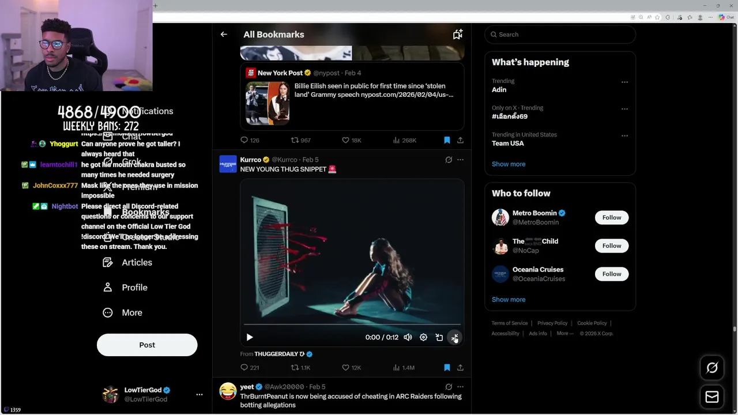Follow Oceania Cruises
Image resolution: width=738 pixels, height=415 pixels.
point(612,274)
